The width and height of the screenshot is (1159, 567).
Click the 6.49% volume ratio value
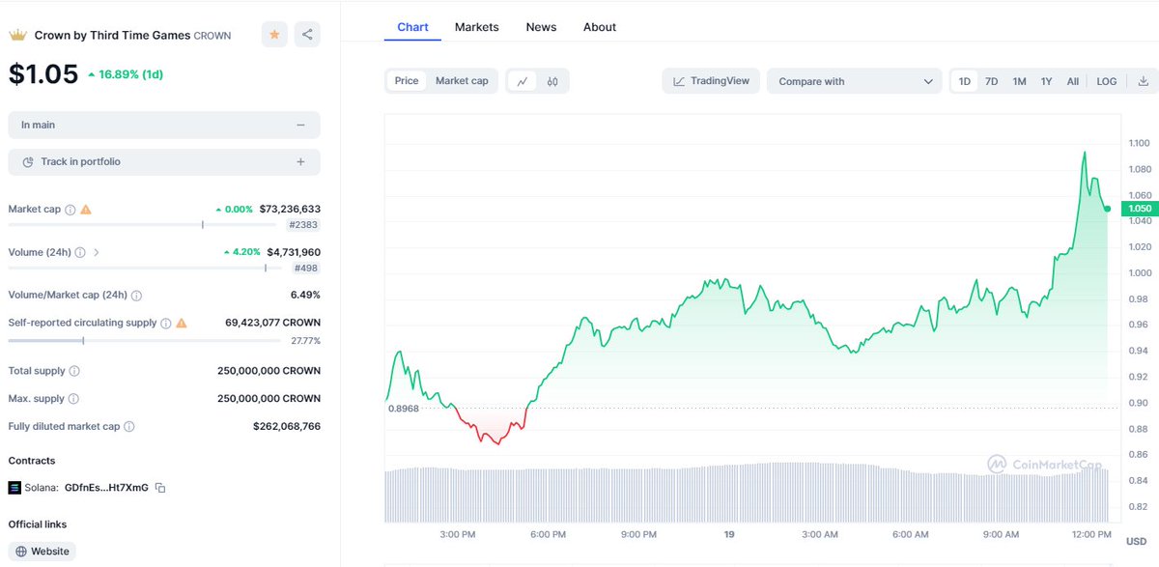[305, 296]
